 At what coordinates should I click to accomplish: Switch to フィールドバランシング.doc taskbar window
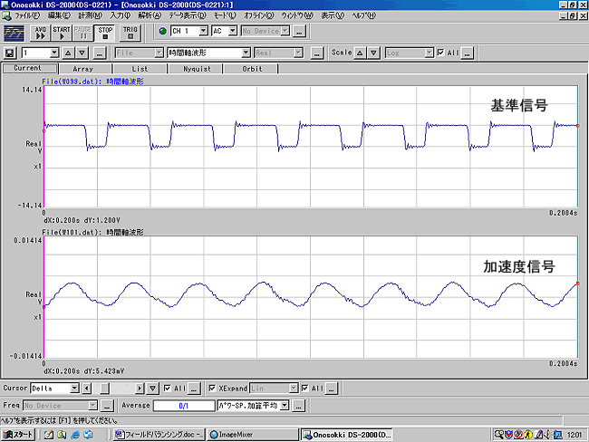159,435
